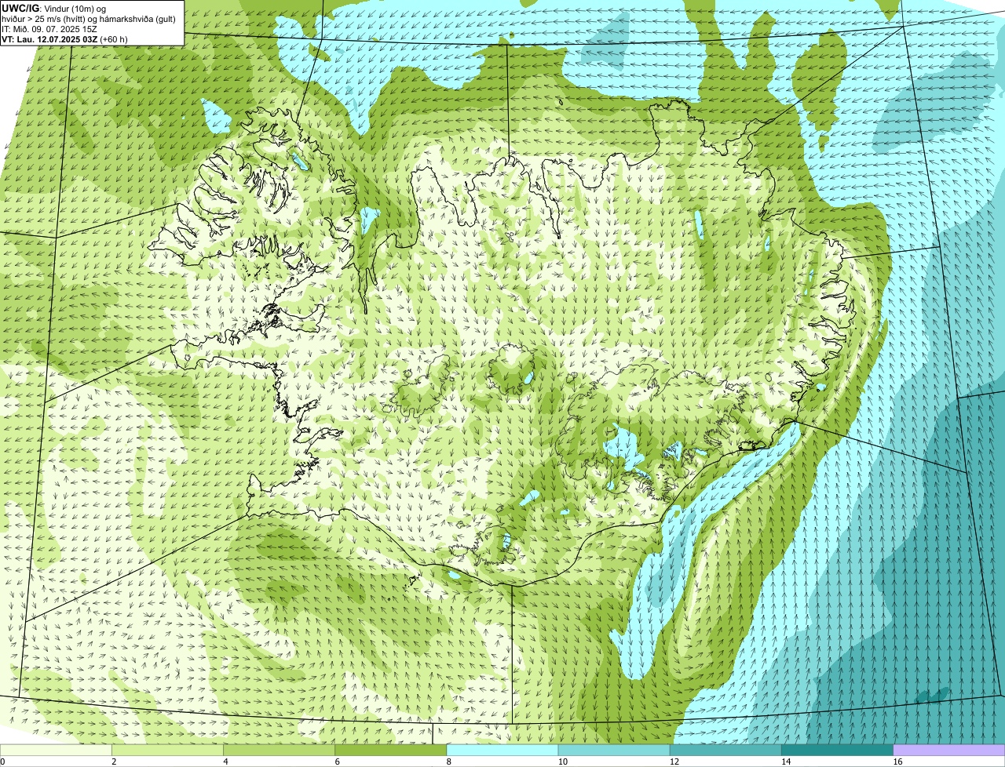The image size is (1005, 767).
Task: Click the title line 'UWC/IG: Vindur (10m) og'
Action: click(53, 8)
